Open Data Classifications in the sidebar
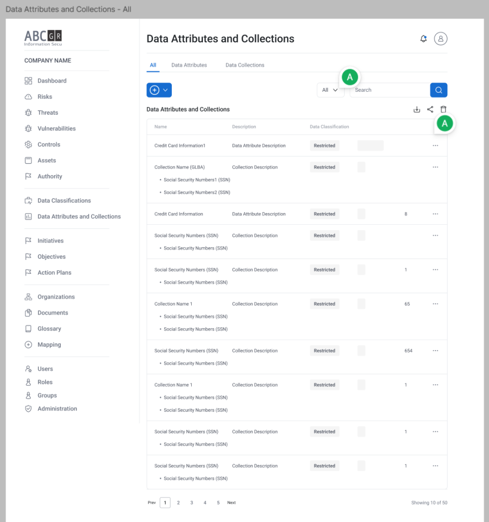Viewport: 489px width, 522px height. (64, 200)
